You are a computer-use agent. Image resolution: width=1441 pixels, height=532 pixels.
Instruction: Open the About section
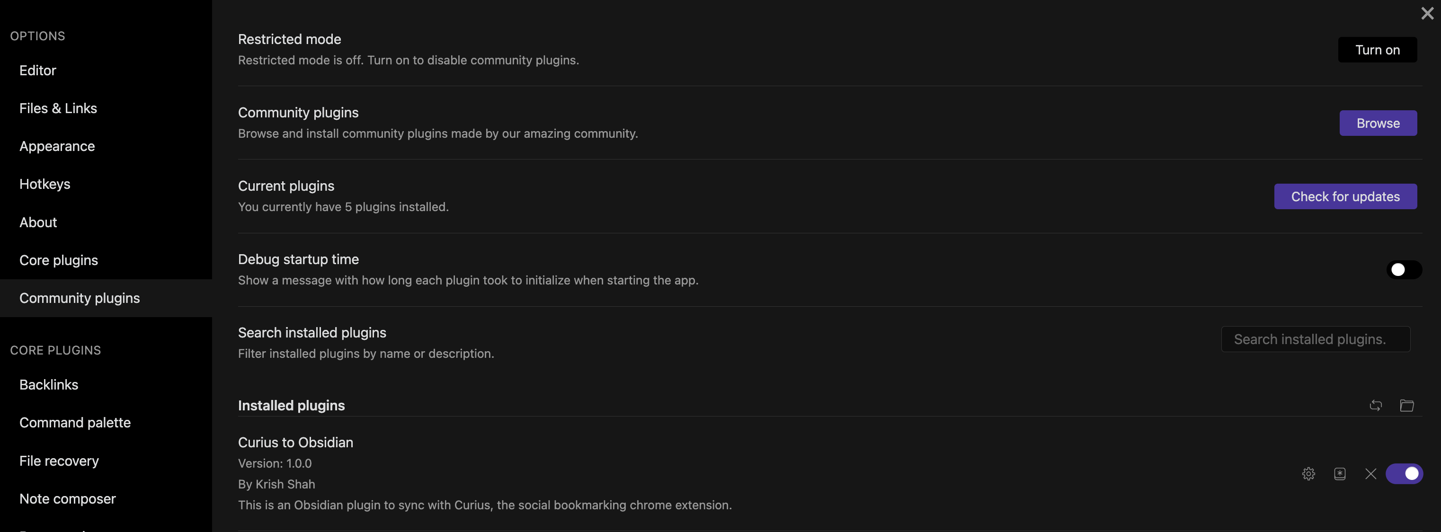pyautogui.click(x=37, y=222)
